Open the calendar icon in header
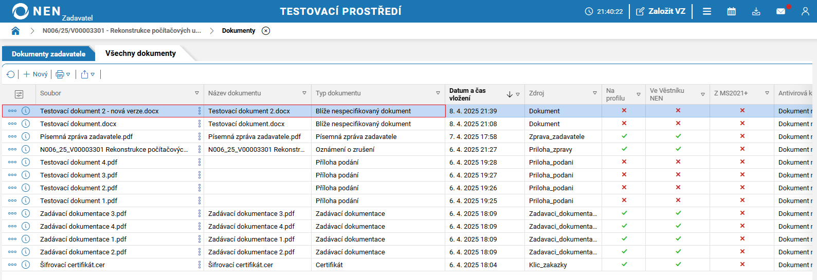 point(731,11)
